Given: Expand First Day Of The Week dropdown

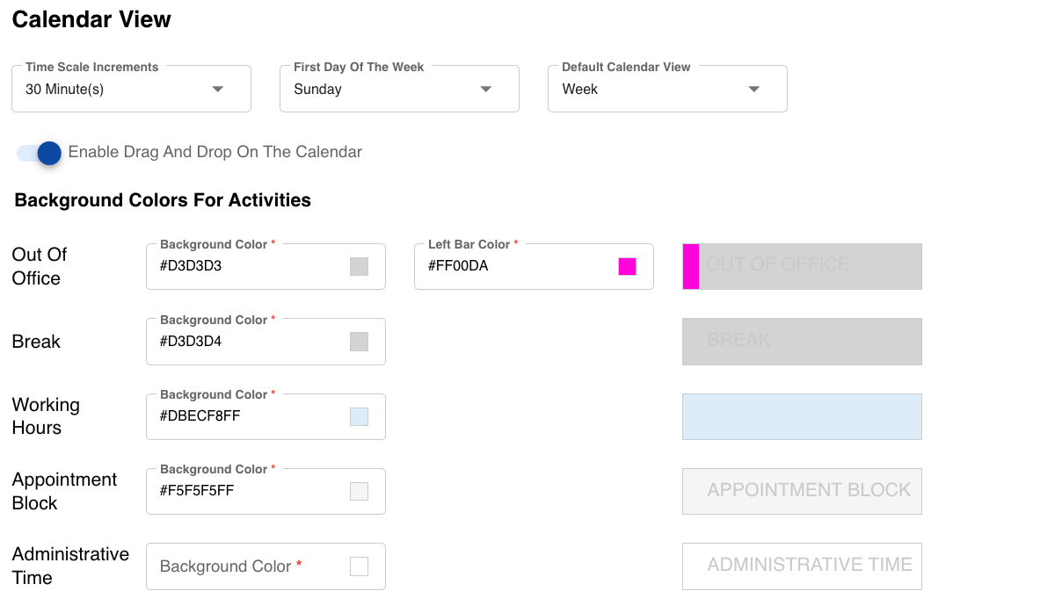Looking at the screenshot, I should (399, 89).
